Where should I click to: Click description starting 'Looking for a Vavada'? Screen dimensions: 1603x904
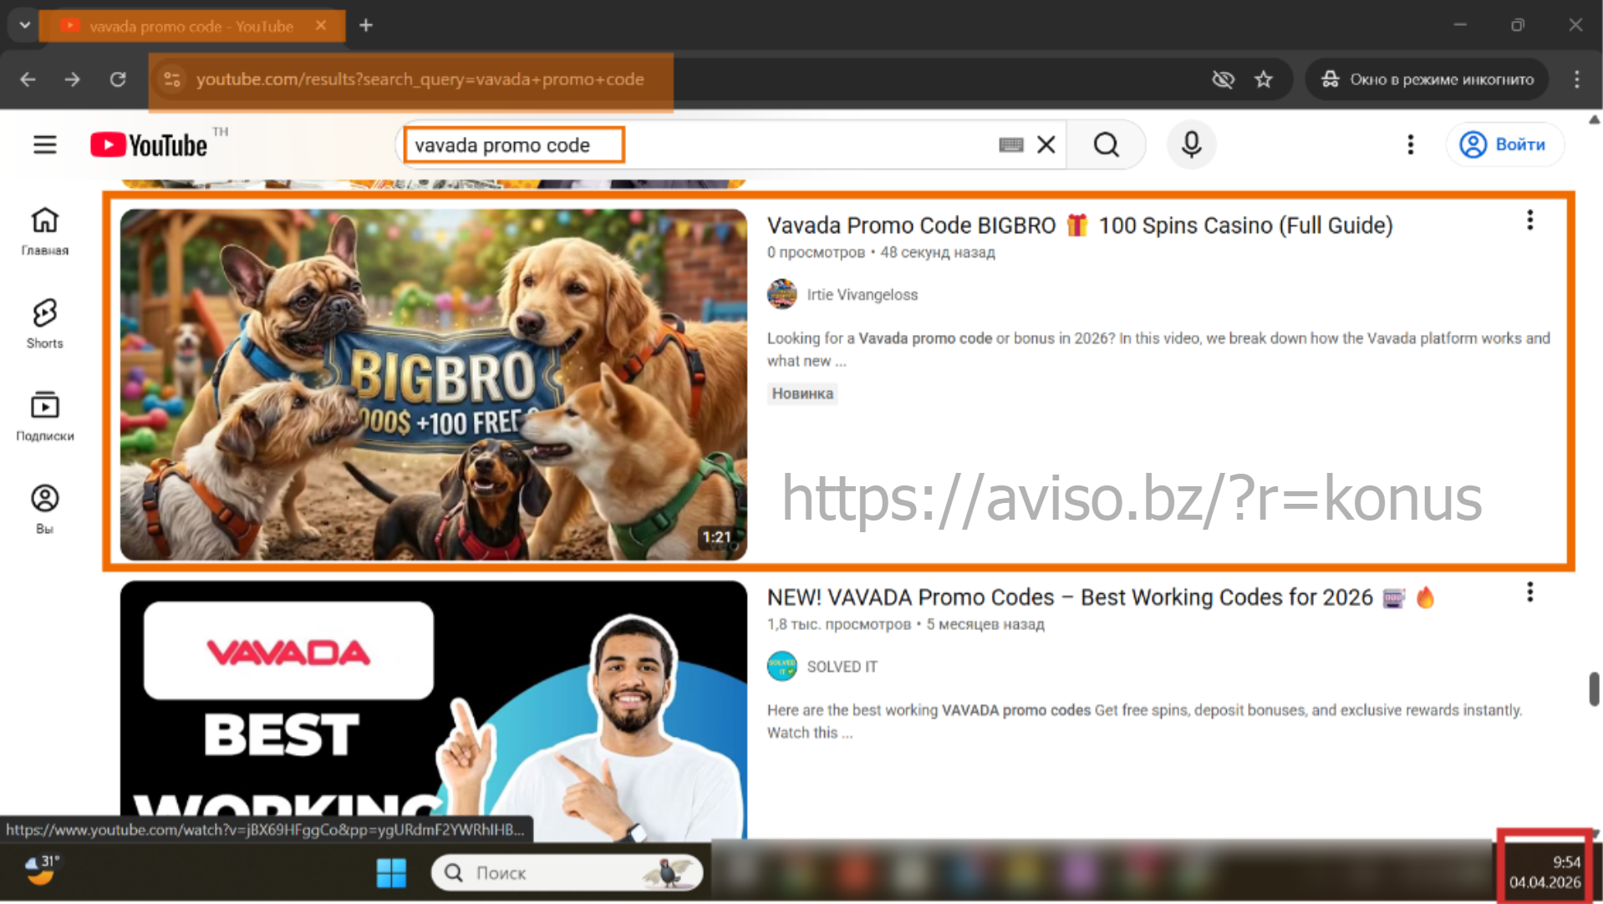click(1158, 349)
